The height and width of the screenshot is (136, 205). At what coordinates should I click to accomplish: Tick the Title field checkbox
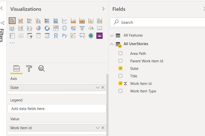[x=120, y=76]
